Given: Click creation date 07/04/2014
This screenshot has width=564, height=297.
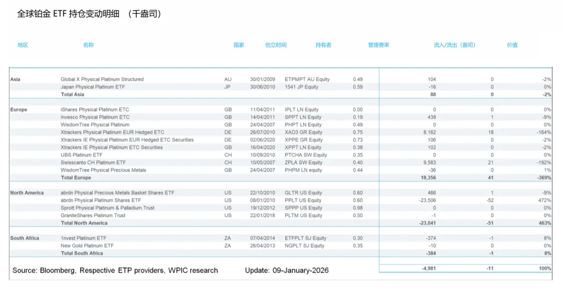Looking at the screenshot, I should [263, 238].
